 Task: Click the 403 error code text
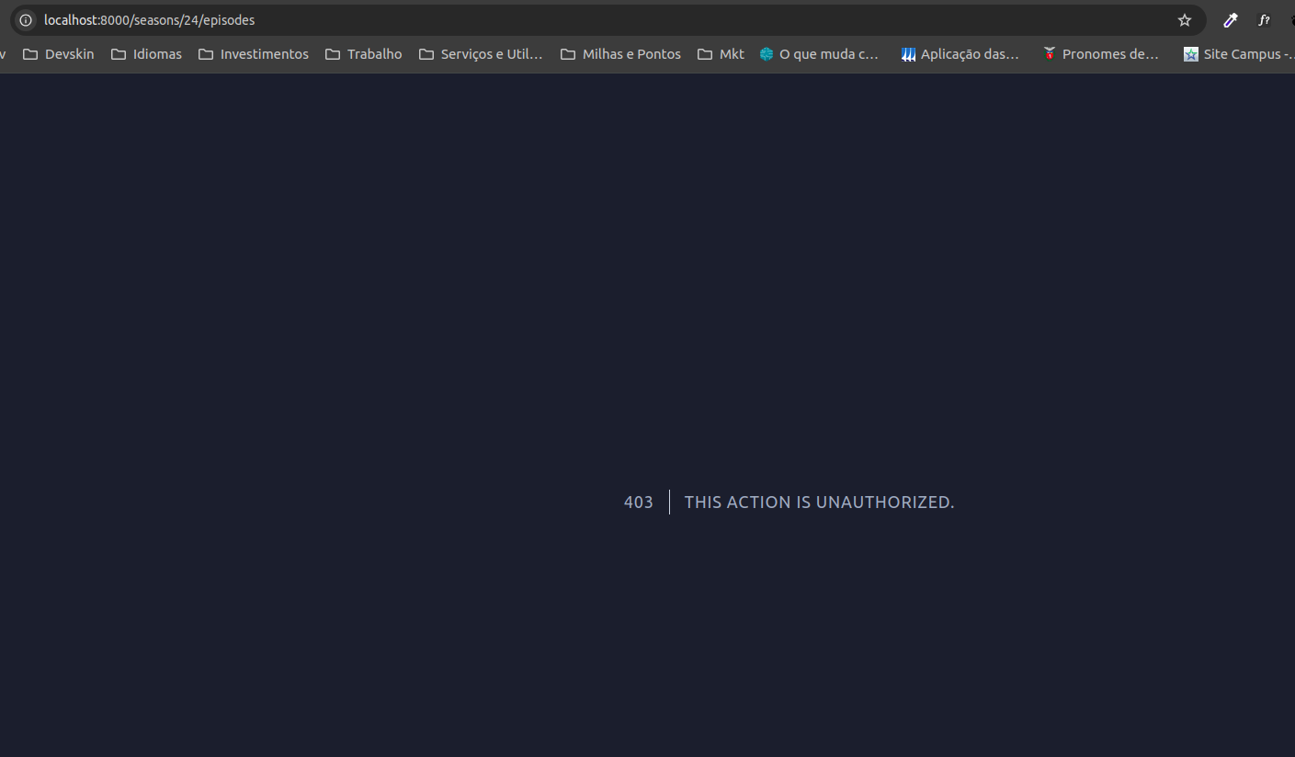pos(638,503)
